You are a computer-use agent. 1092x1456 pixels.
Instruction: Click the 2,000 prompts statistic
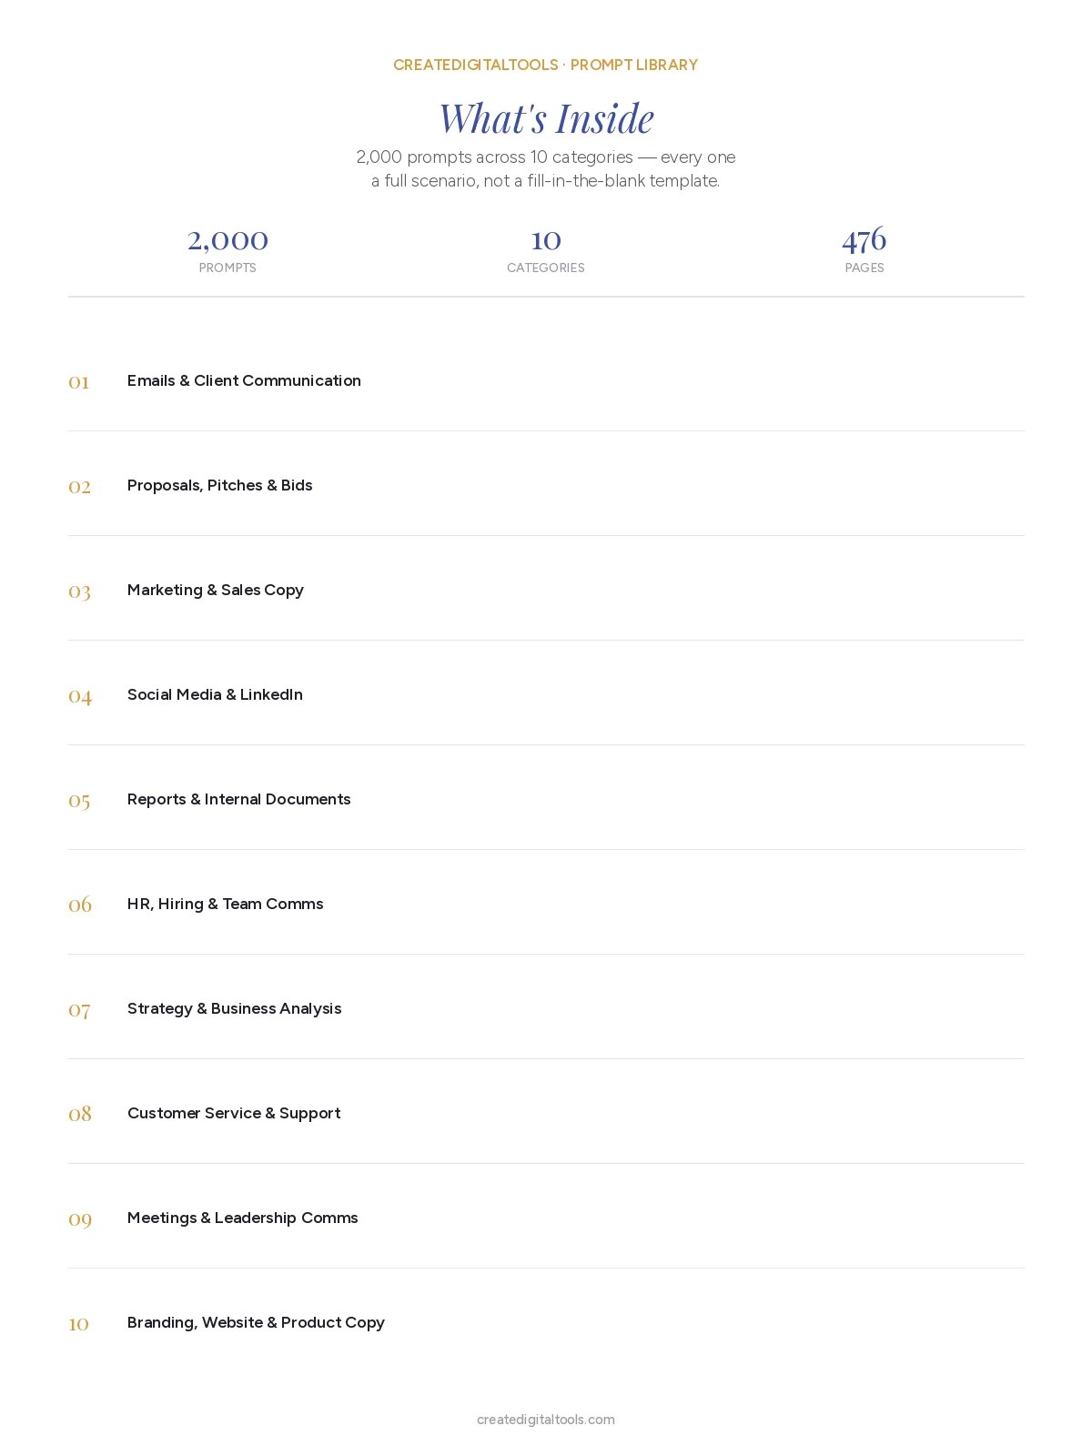(x=227, y=249)
